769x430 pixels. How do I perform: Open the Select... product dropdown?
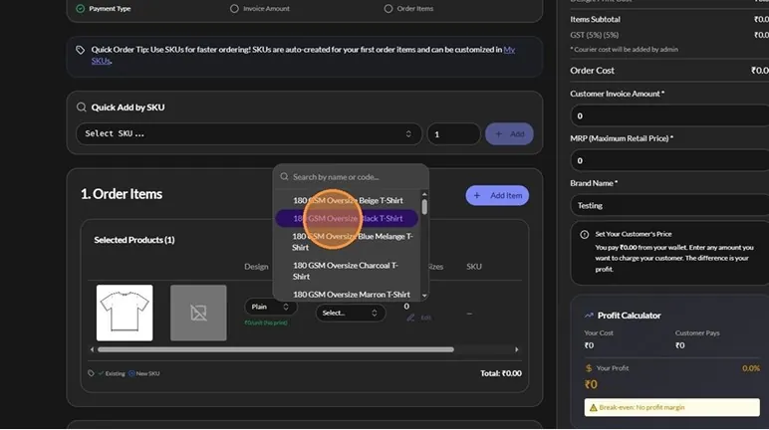coord(351,313)
